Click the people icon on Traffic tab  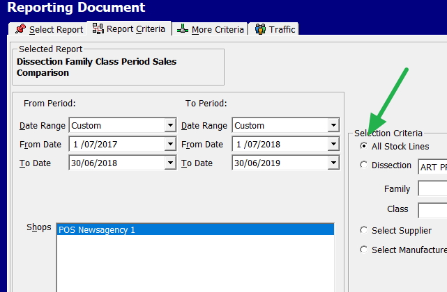(260, 29)
